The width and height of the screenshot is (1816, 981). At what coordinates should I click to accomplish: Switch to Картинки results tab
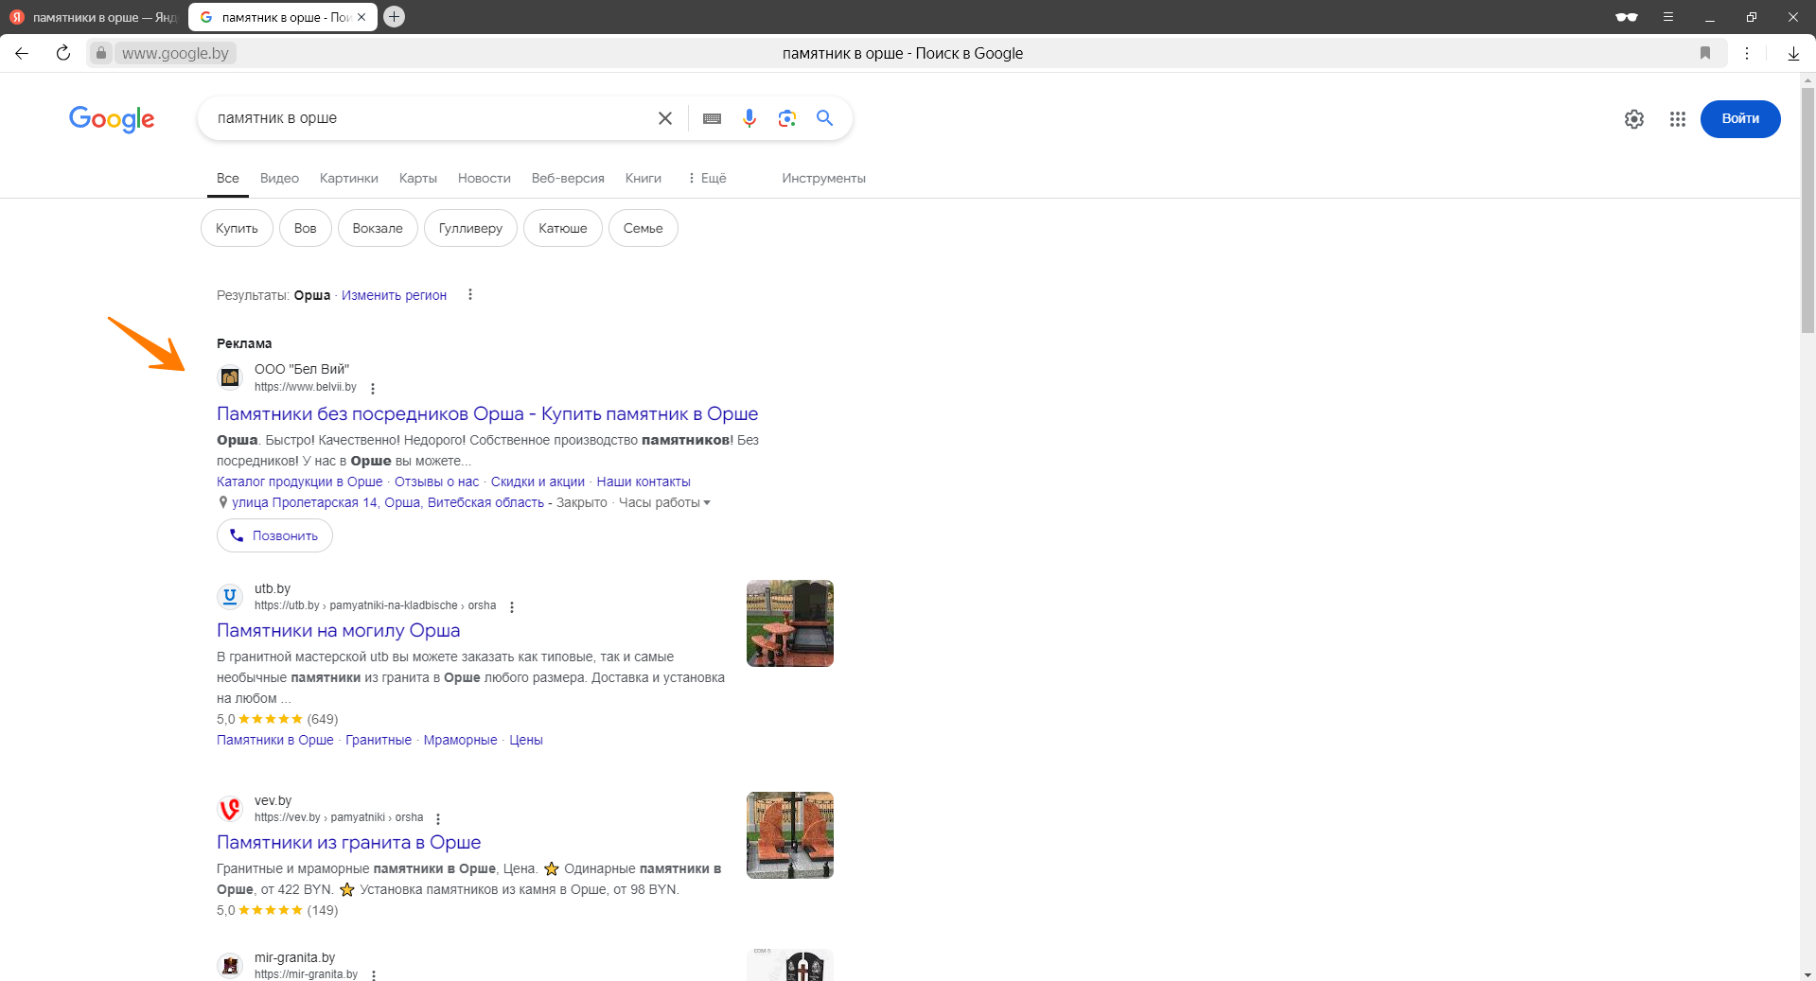pos(349,178)
